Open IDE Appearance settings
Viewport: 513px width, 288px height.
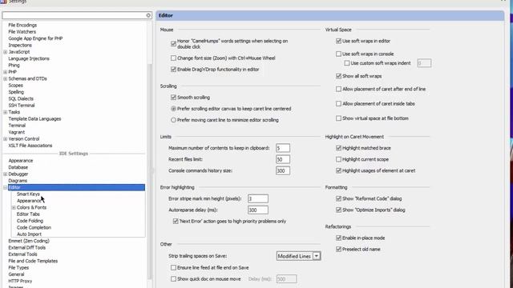coord(21,161)
